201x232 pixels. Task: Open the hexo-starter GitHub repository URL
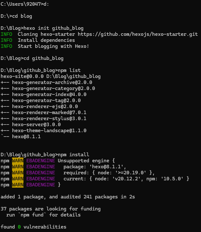click(137, 34)
